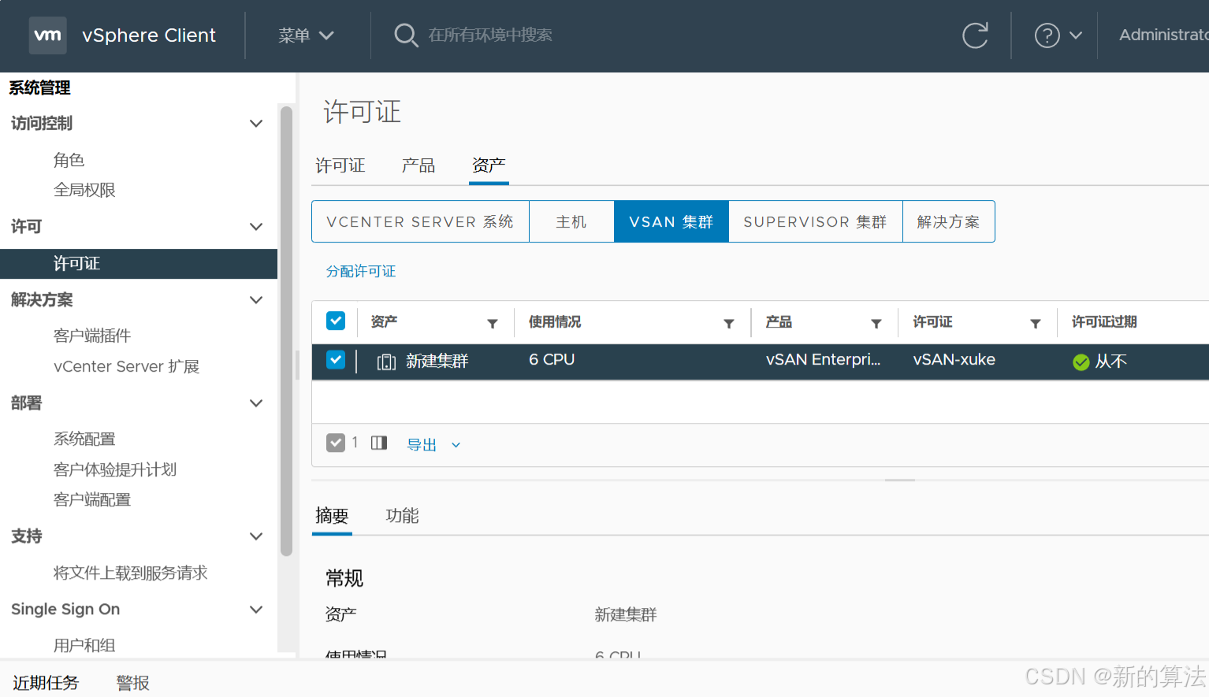The image size is (1209, 697).
Task: Toggle the select-all checkbox in table header
Action: tap(336, 321)
